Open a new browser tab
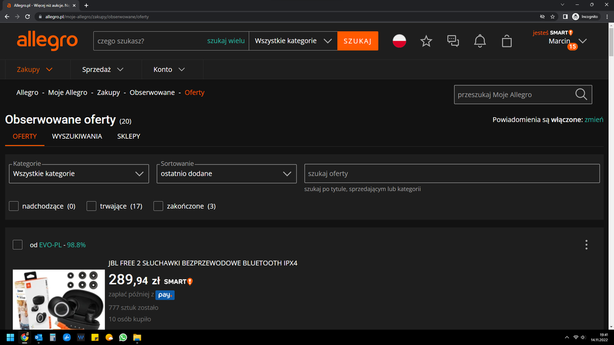This screenshot has height=345, width=614. coord(86,6)
